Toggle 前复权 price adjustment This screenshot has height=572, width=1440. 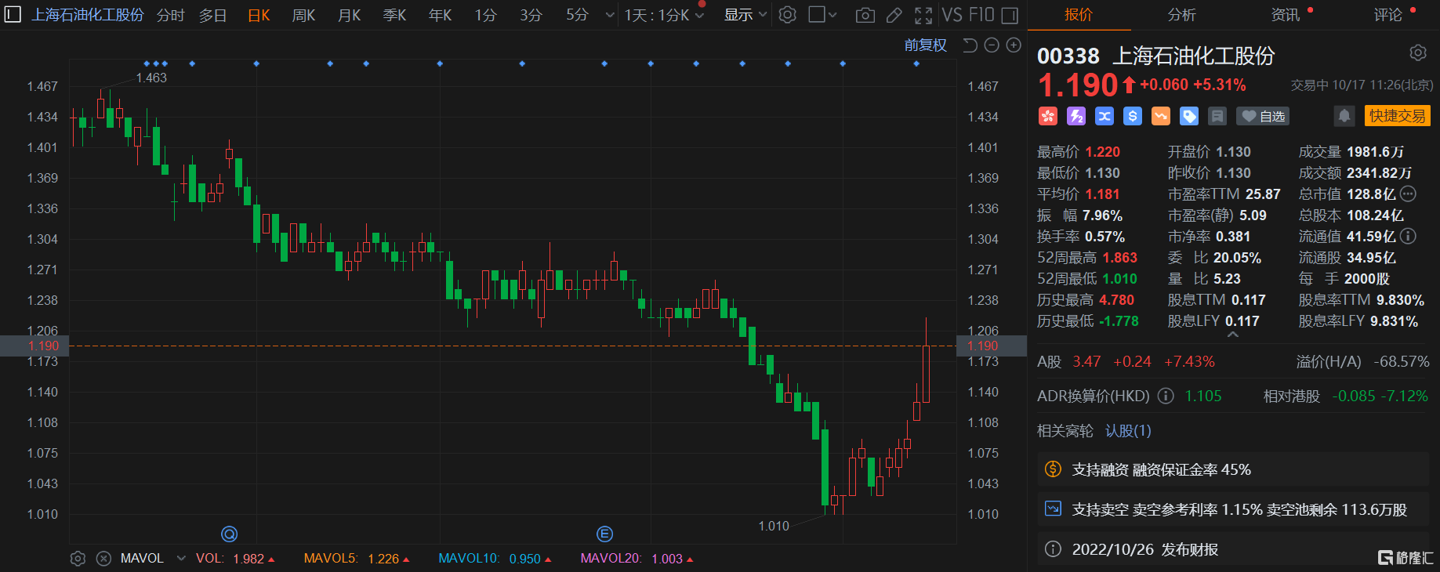[x=926, y=45]
